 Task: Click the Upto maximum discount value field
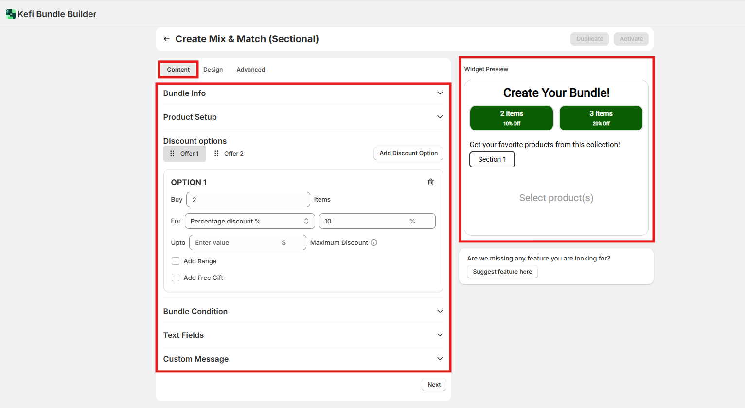236,242
